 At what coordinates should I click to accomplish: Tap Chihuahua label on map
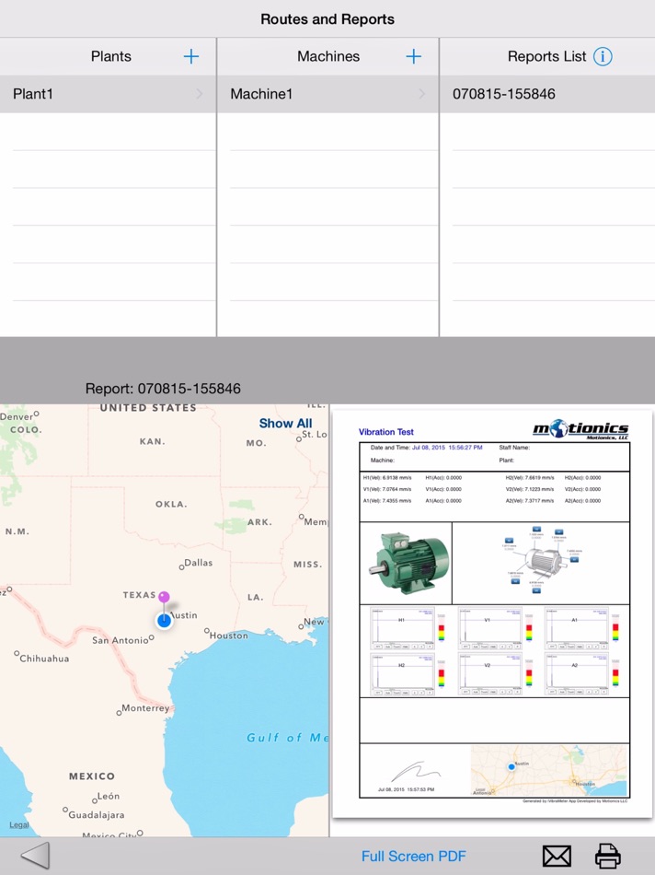click(x=44, y=659)
